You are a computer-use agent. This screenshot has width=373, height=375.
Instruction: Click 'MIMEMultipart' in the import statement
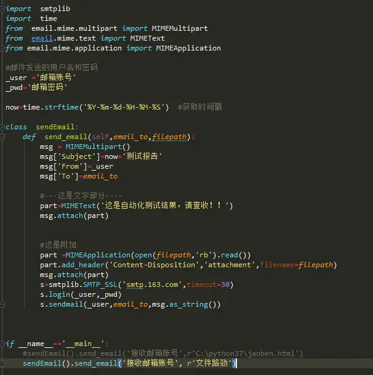pyautogui.click(x=180, y=28)
